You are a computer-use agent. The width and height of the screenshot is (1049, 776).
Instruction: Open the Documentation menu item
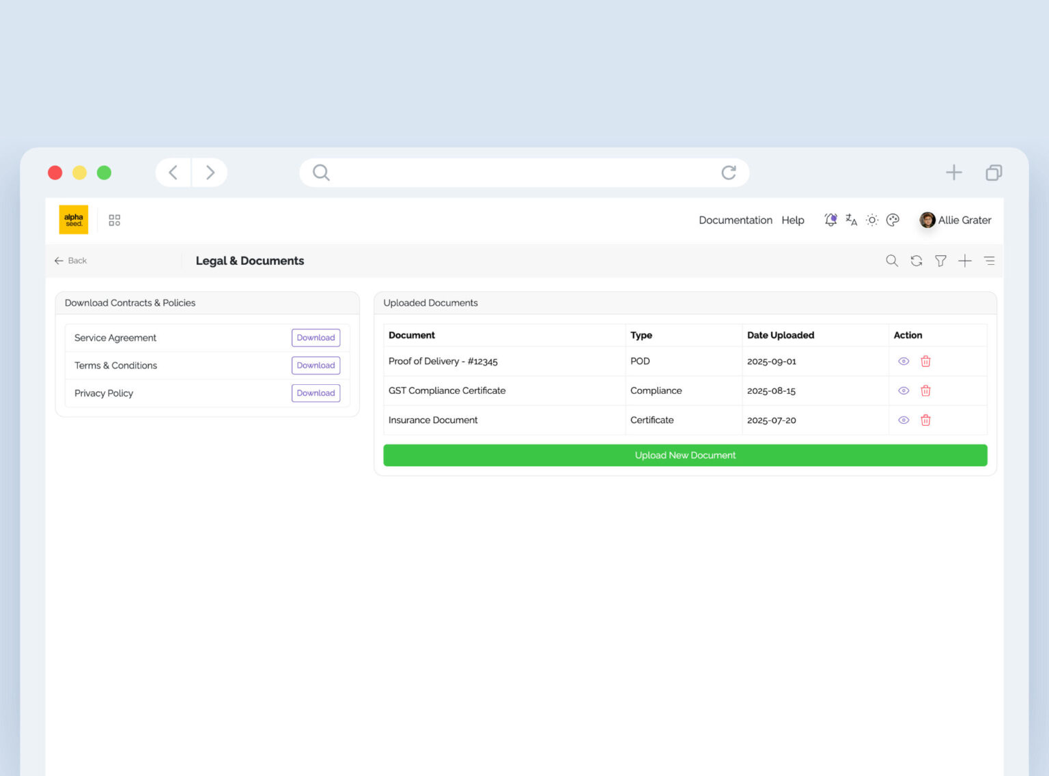736,220
